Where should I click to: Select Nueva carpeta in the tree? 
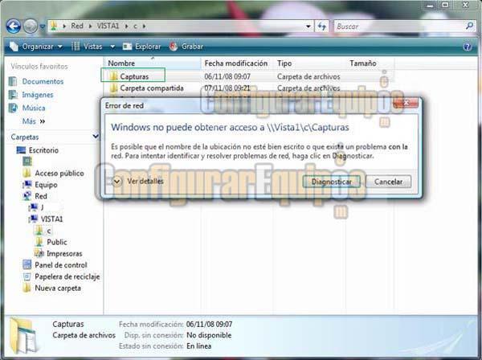(58, 288)
